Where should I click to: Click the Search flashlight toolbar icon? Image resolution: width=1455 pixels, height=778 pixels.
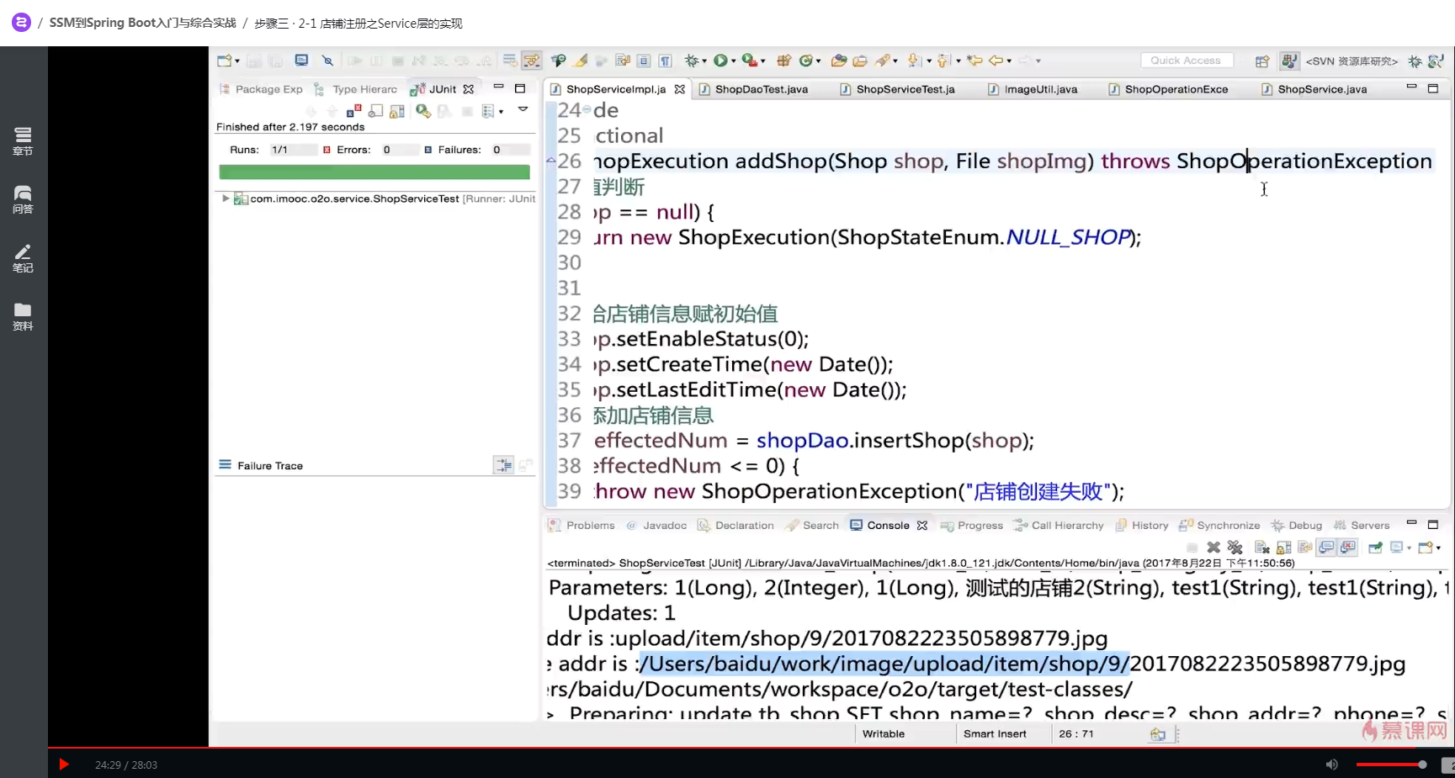click(882, 61)
